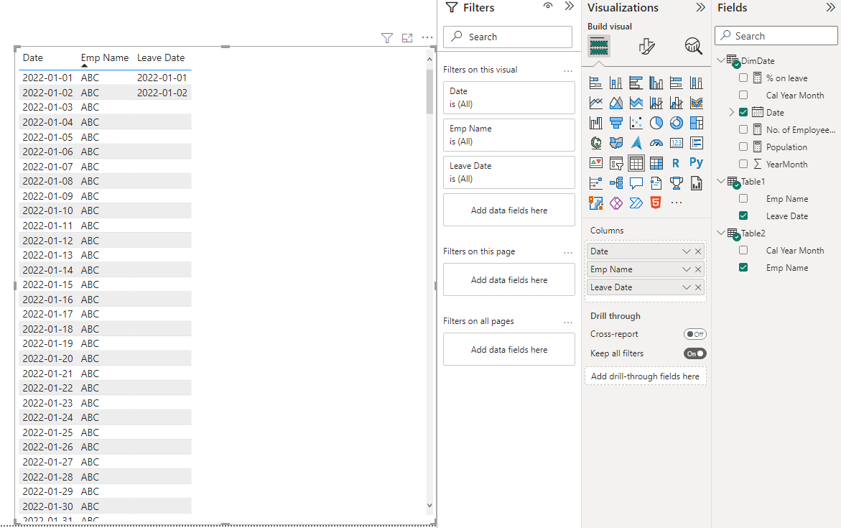
Task: Collapse the Visualizations pane
Action: [x=700, y=7]
